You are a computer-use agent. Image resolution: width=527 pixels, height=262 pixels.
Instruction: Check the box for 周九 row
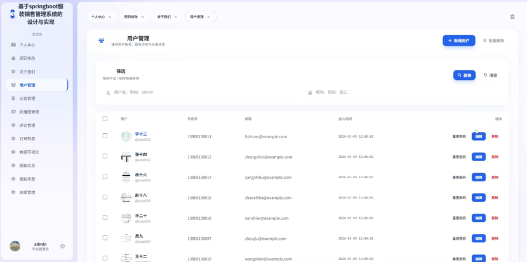point(105,238)
